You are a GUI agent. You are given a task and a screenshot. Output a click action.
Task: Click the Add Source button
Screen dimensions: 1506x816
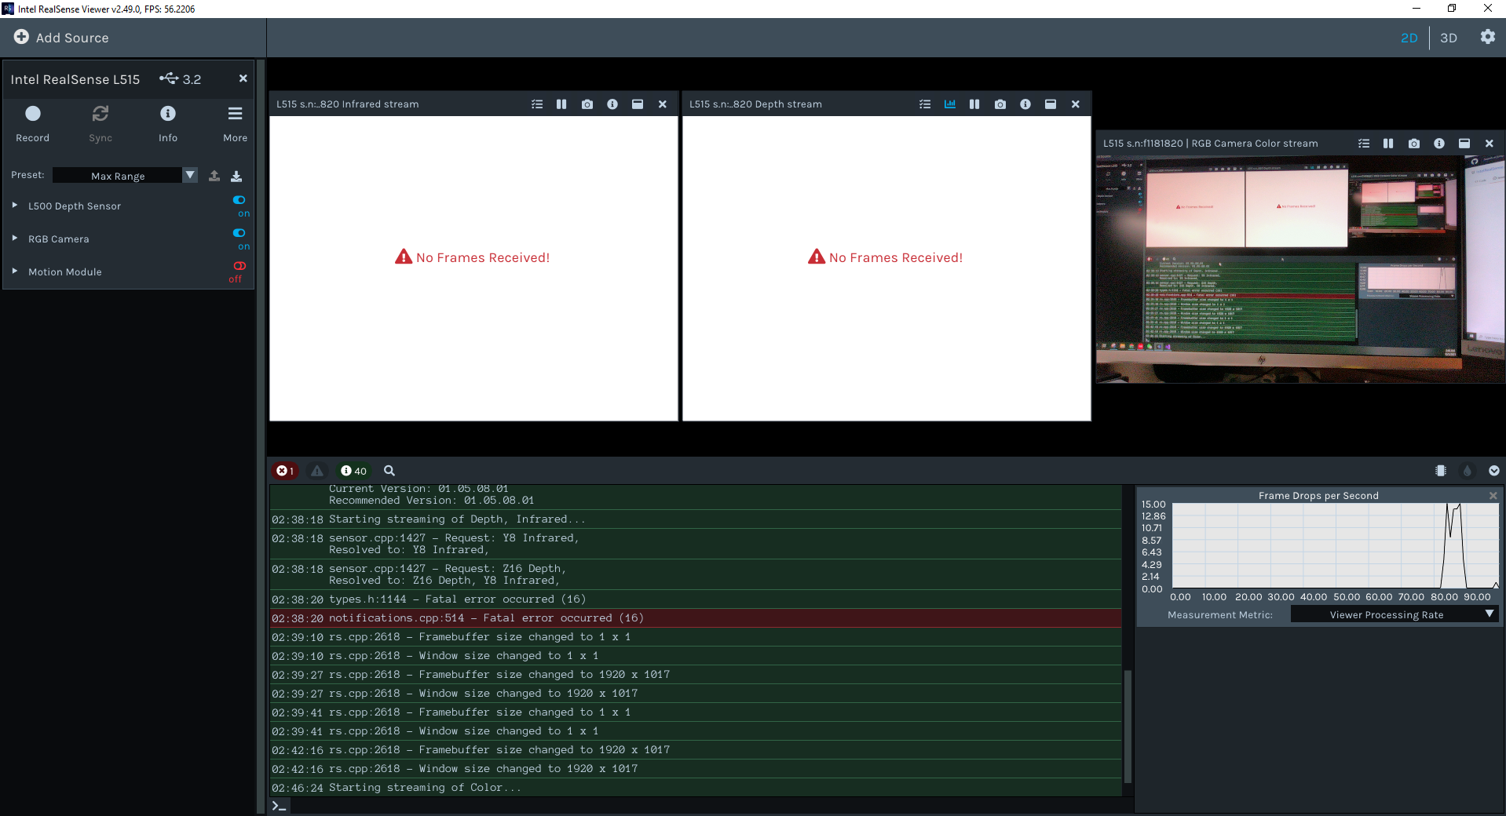[60, 37]
